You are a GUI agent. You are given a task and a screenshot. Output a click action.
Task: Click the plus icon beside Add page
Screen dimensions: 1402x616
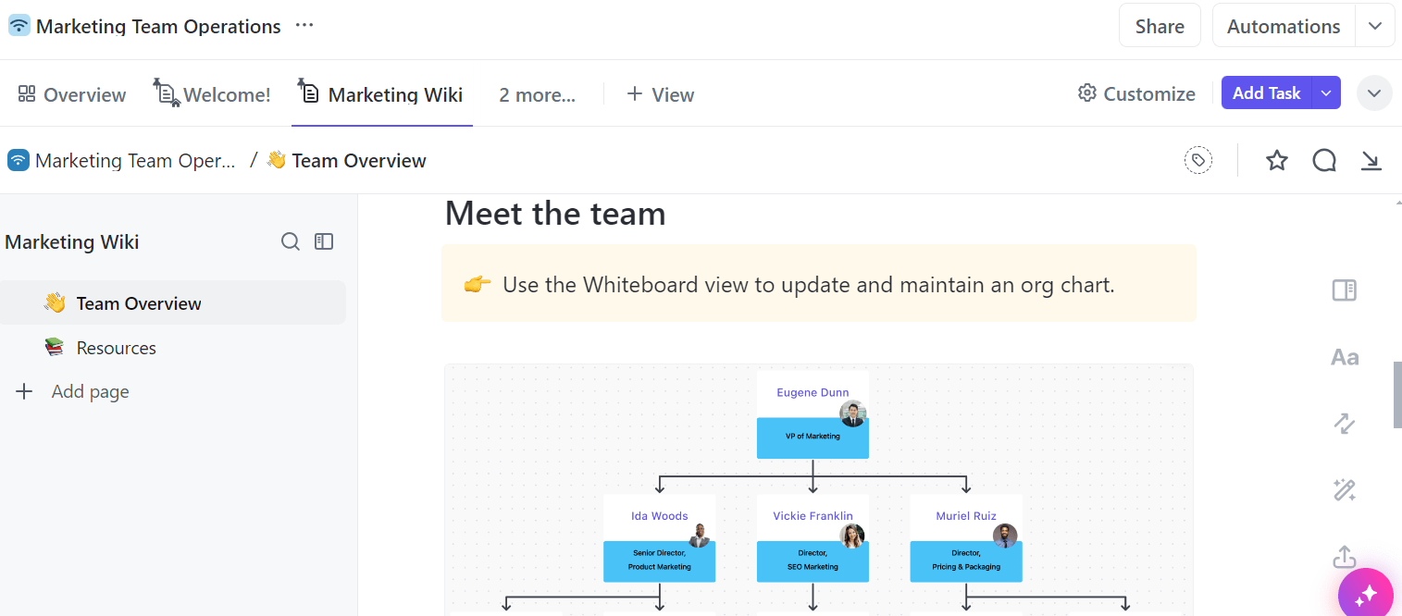pos(25,391)
